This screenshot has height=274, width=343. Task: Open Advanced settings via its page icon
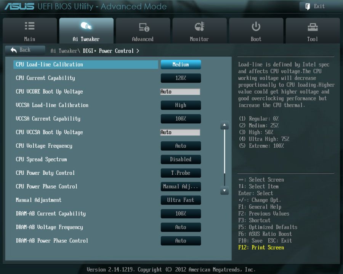coord(143,27)
